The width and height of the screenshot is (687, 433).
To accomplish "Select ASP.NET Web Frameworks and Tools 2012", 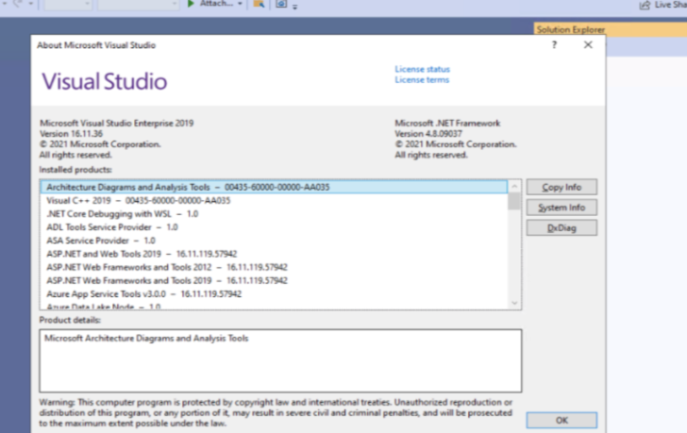I will (275, 267).
